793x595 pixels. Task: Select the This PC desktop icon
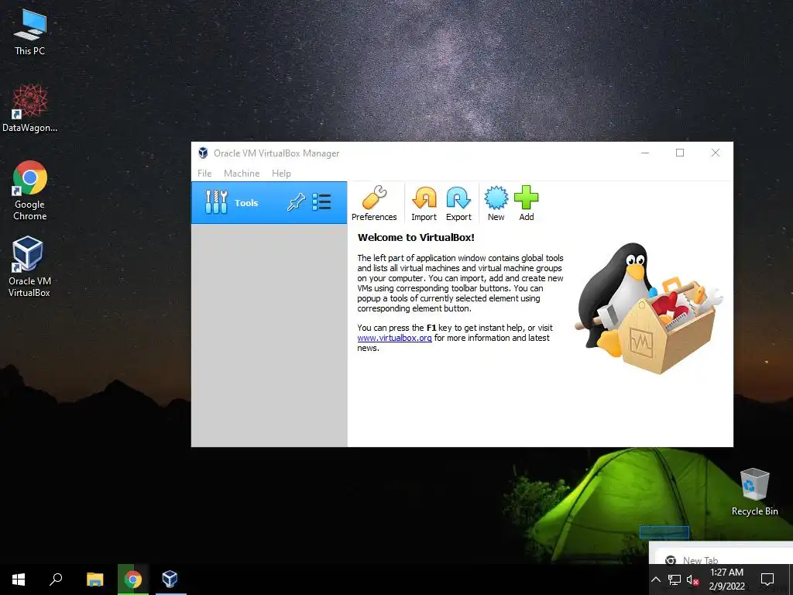(x=30, y=33)
